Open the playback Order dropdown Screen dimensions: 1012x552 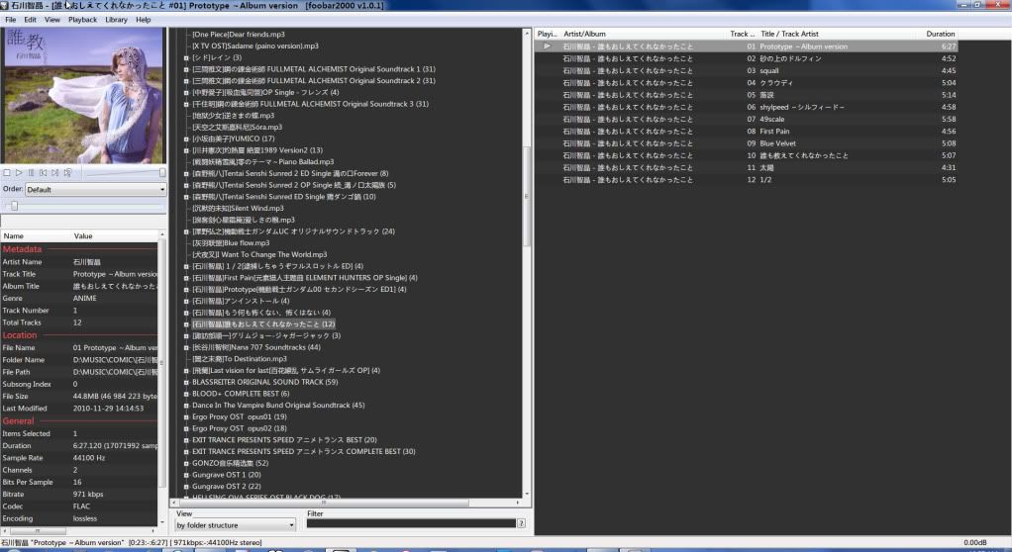[x=95, y=190]
